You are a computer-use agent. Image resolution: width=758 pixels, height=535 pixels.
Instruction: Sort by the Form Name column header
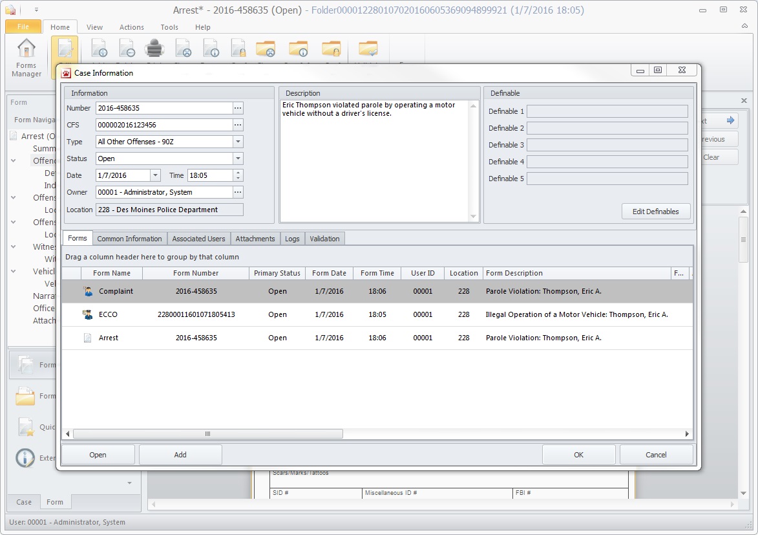(x=112, y=273)
